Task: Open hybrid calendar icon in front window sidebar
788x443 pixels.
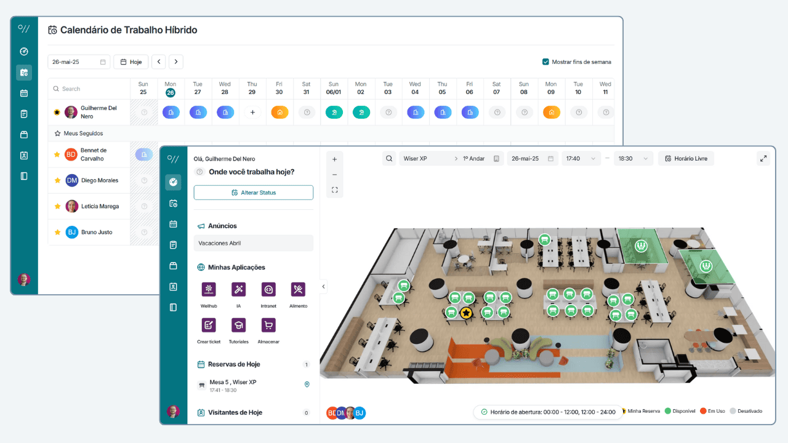Action: pos(173,203)
